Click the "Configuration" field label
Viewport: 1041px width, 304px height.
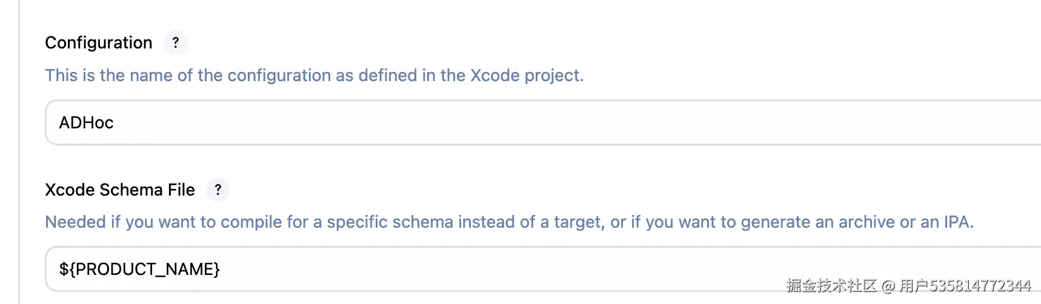(99, 42)
